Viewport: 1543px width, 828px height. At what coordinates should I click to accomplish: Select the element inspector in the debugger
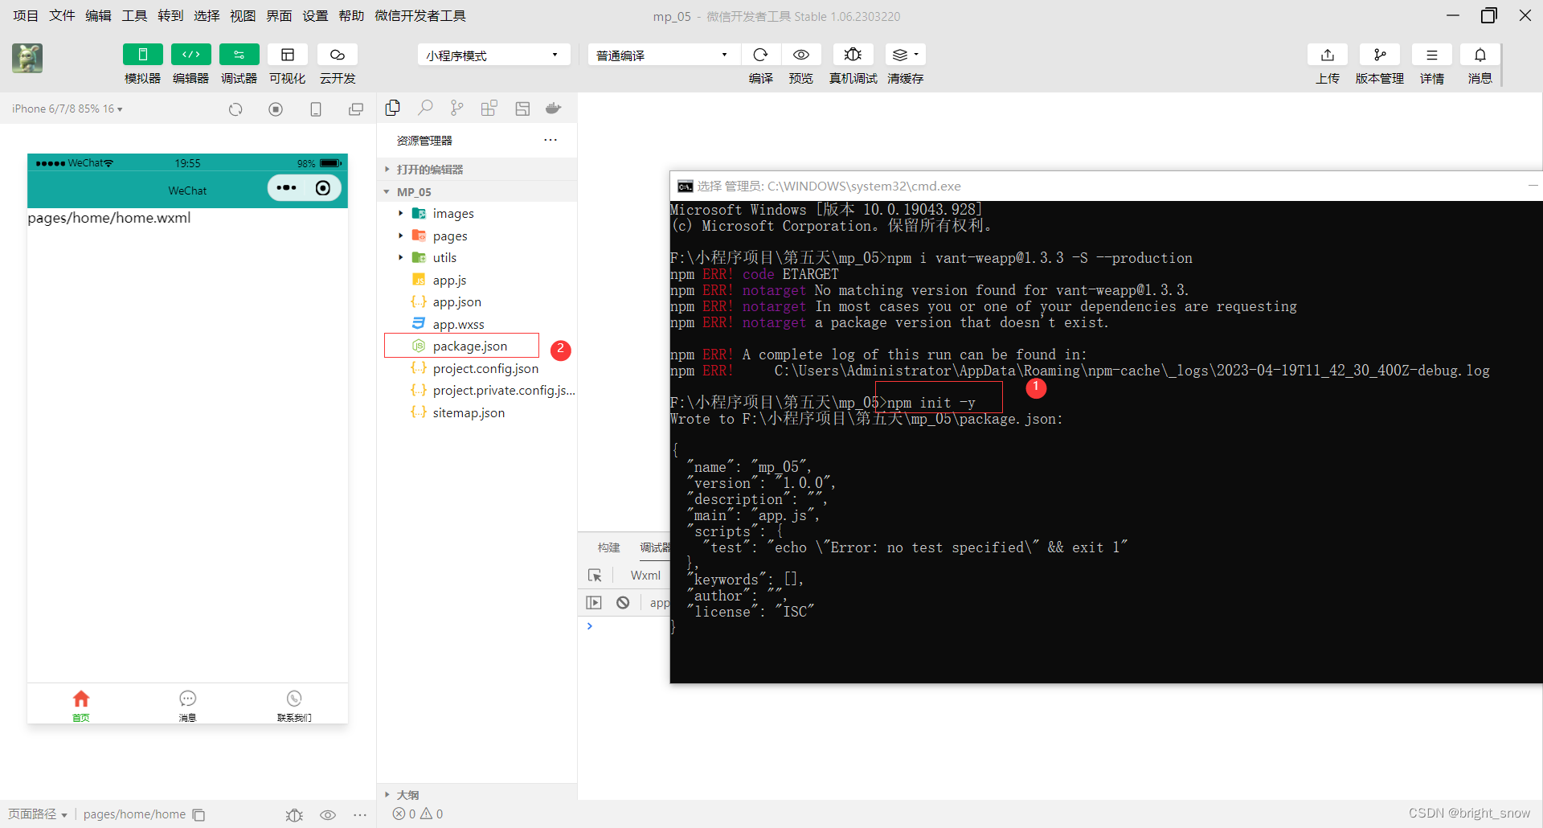tap(595, 576)
